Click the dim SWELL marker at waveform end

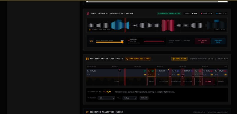217,21
